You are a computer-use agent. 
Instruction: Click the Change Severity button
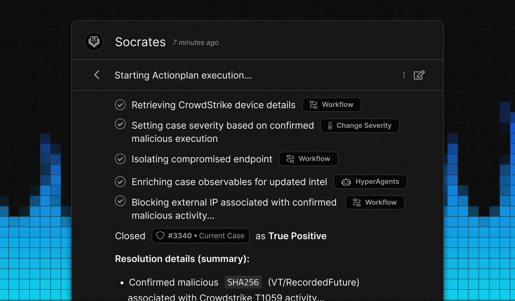360,126
